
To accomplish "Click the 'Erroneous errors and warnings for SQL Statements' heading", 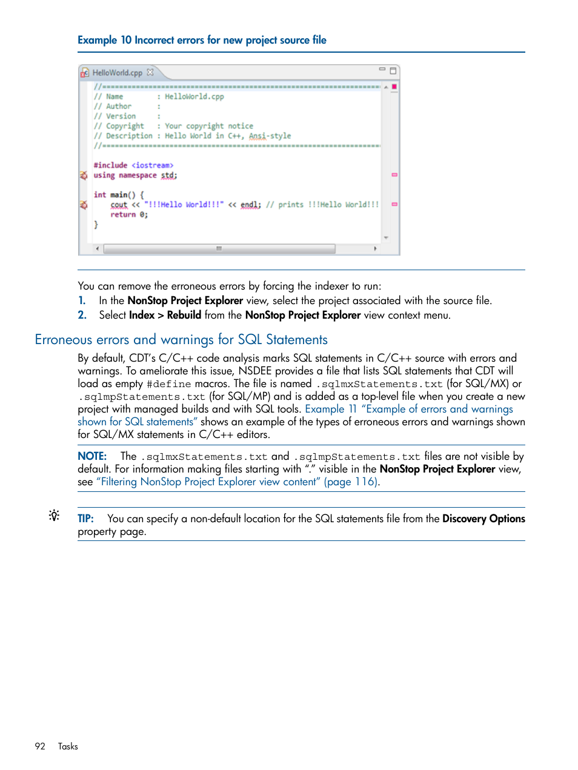I will [x=181, y=339].
